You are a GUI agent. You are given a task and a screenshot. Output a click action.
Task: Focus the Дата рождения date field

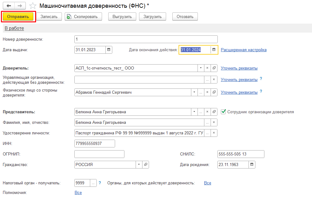(x=233, y=164)
